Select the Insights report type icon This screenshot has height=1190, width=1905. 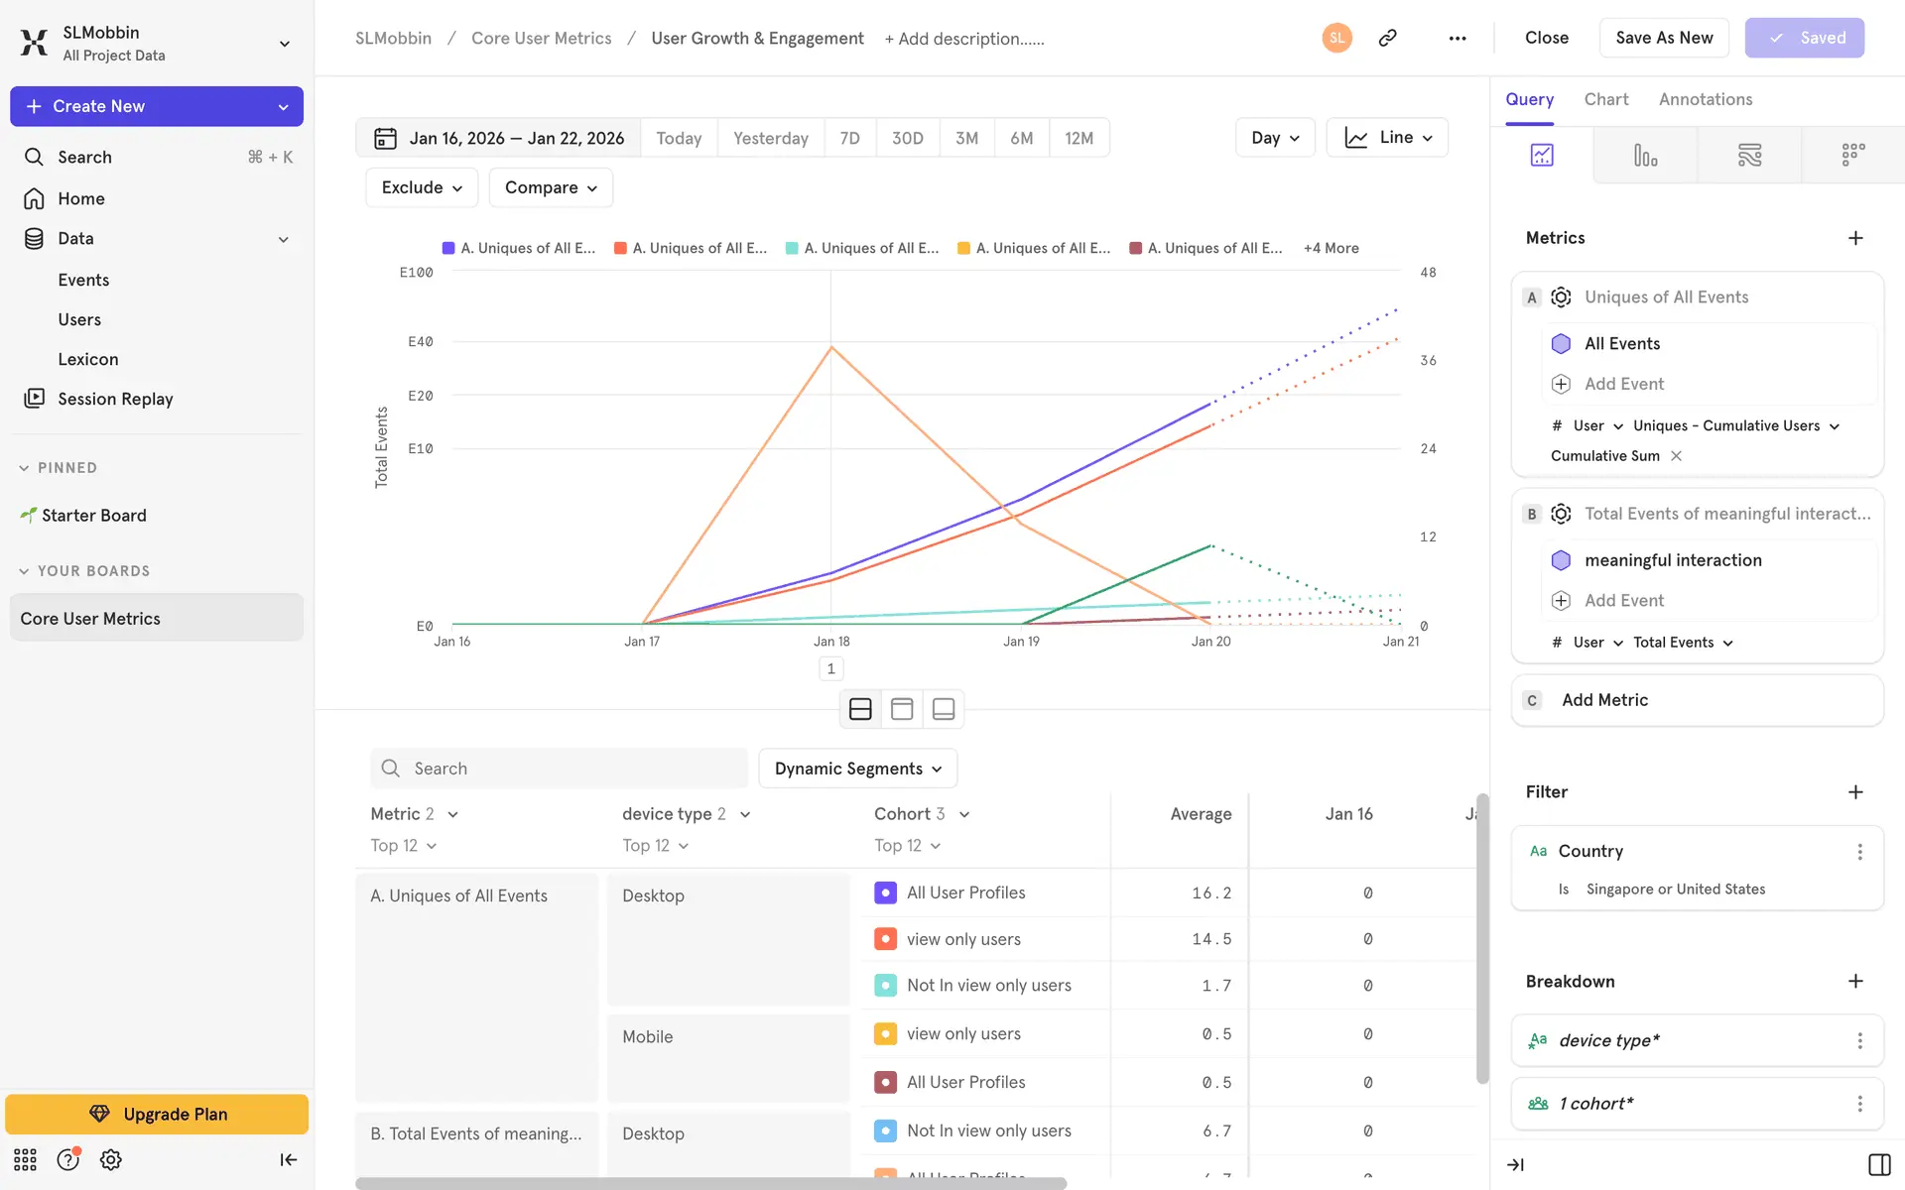1542,155
